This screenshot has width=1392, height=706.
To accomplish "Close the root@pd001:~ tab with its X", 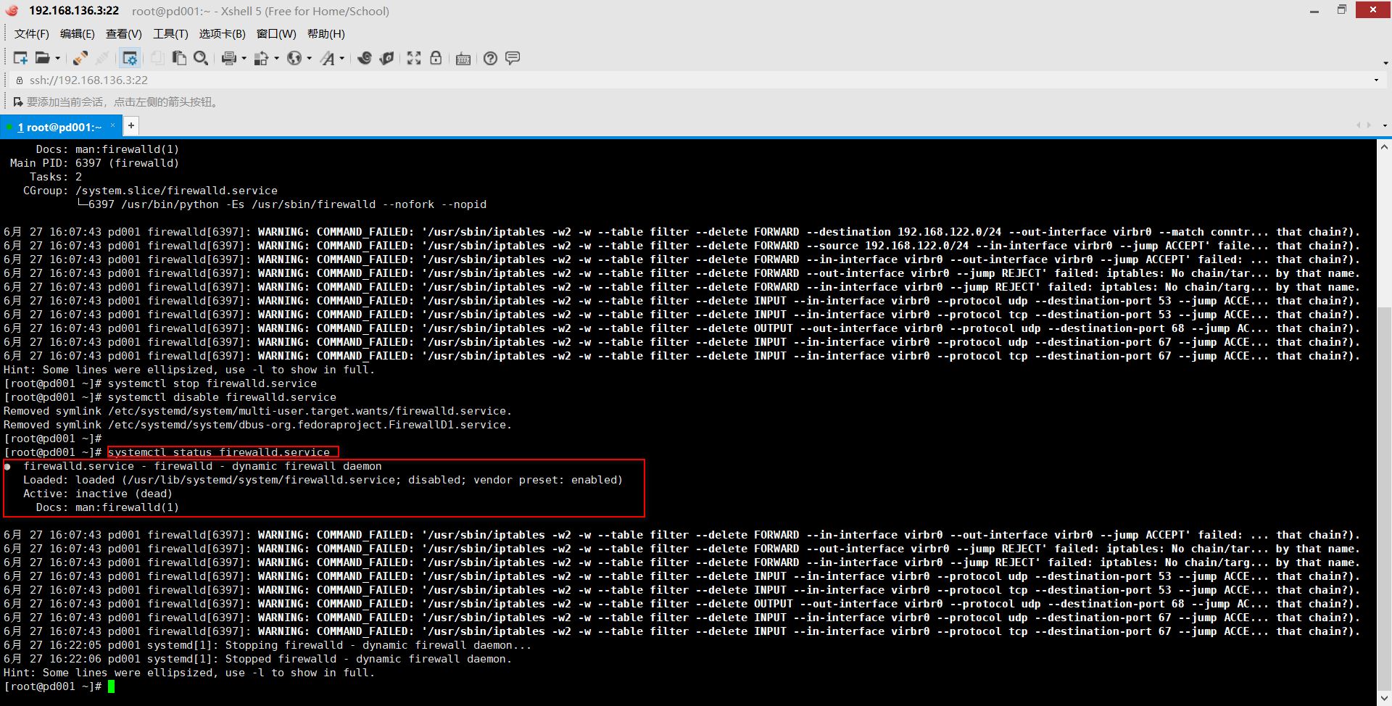I will tap(113, 126).
